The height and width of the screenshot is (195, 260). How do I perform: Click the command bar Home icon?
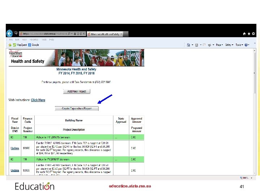click(x=188, y=45)
